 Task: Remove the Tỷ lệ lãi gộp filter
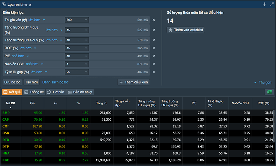point(154,72)
